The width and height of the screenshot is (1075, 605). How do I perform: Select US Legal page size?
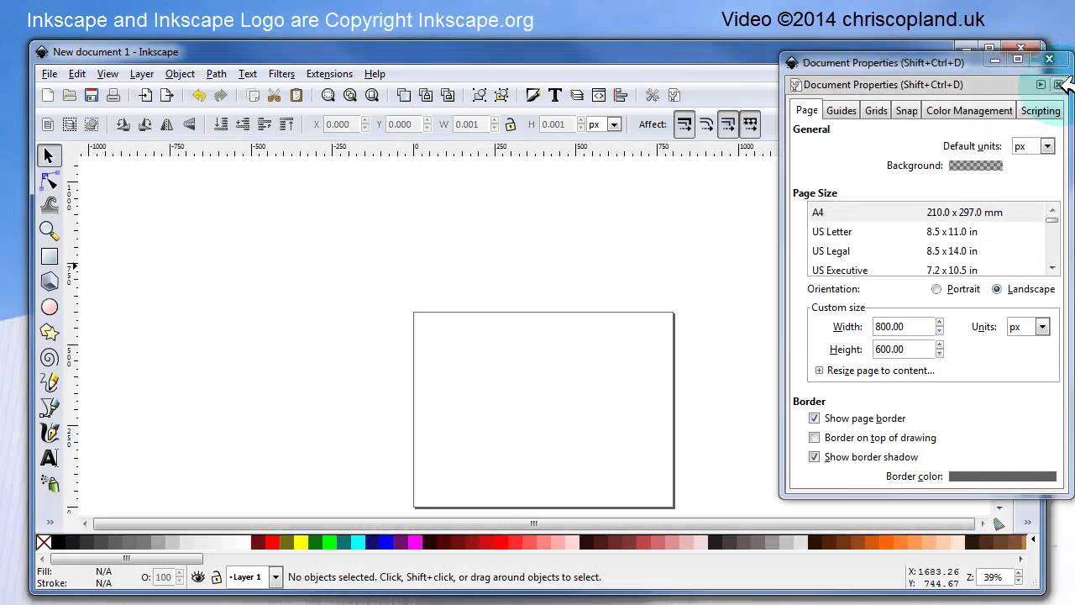point(927,251)
